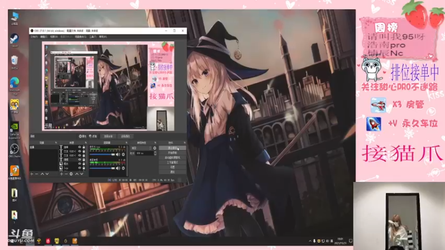This screenshot has height=250, width=445.
Task: Open the 此电脑 desktop icon
Action: point(14,18)
